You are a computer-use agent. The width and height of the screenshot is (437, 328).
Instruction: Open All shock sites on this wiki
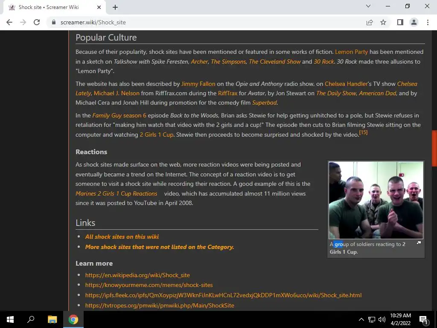click(x=122, y=237)
